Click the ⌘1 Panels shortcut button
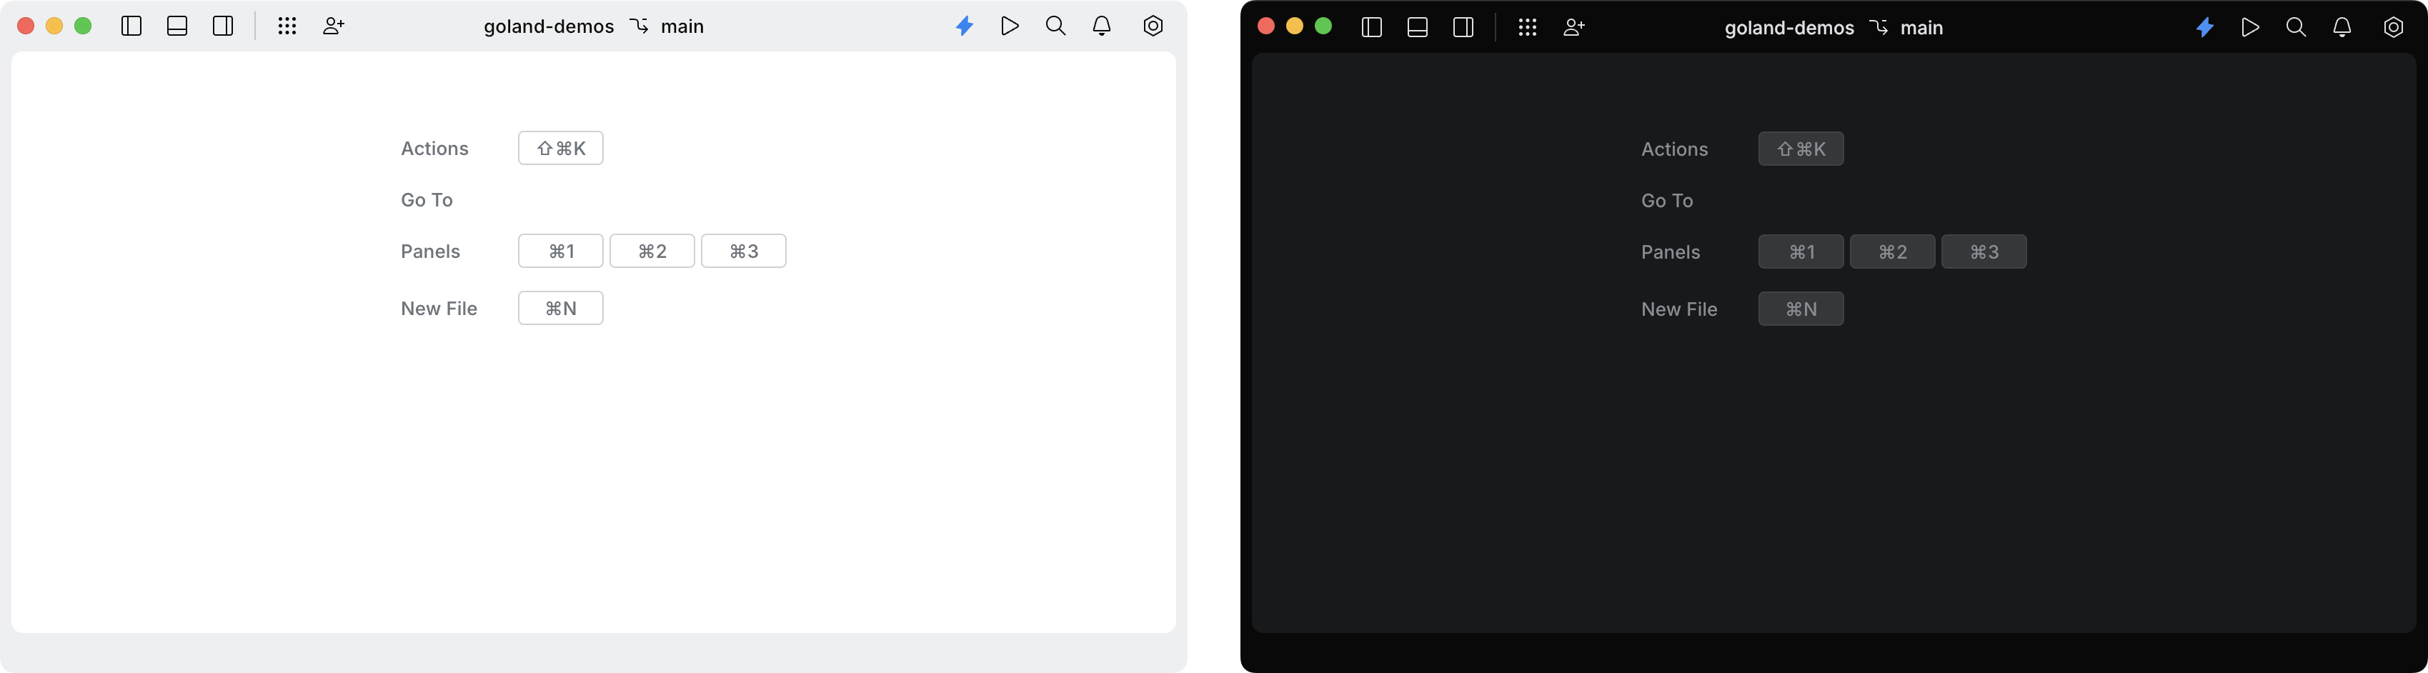 (x=560, y=251)
